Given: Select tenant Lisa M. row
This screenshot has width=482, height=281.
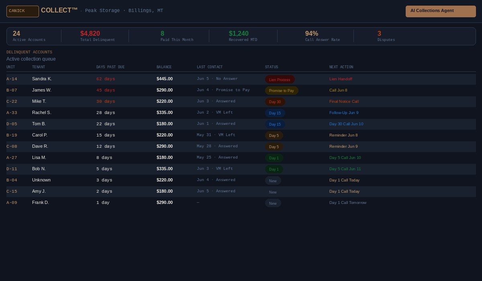Looking at the screenshot, I should pos(241,158).
